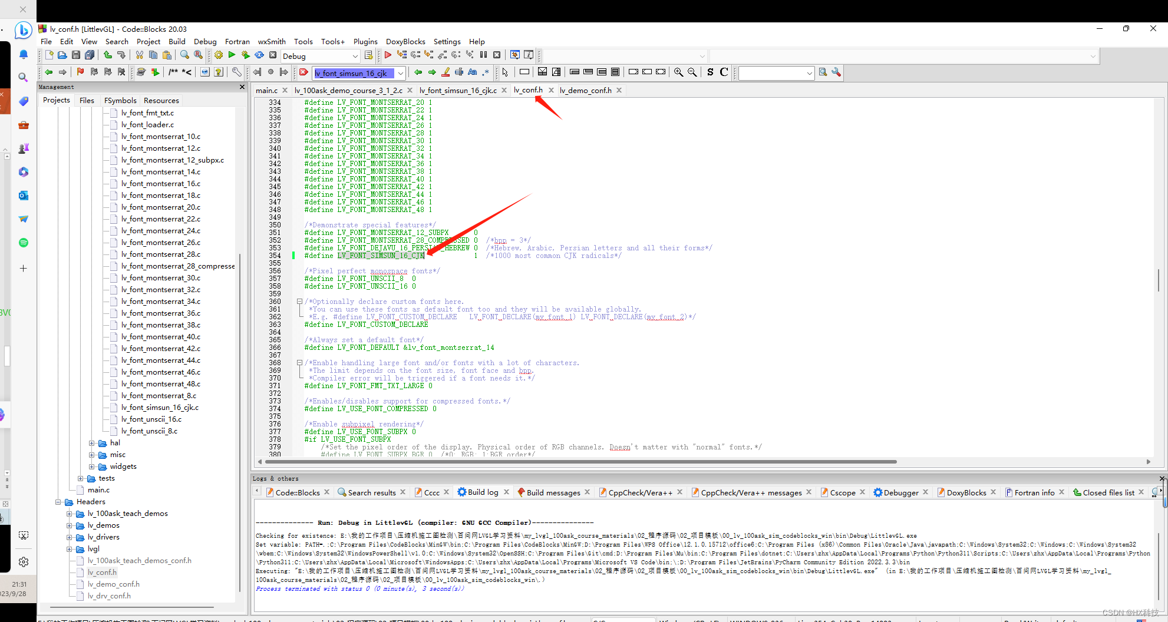Open settings gear in left sidebar
This screenshot has height=622, width=1168.
pos(24,562)
